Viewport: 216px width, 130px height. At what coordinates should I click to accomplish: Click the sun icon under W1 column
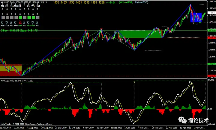(33, 22)
